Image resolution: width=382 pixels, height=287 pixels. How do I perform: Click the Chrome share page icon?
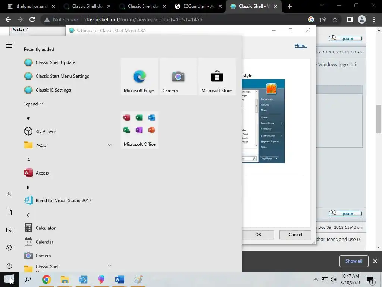[x=323, y=19]
